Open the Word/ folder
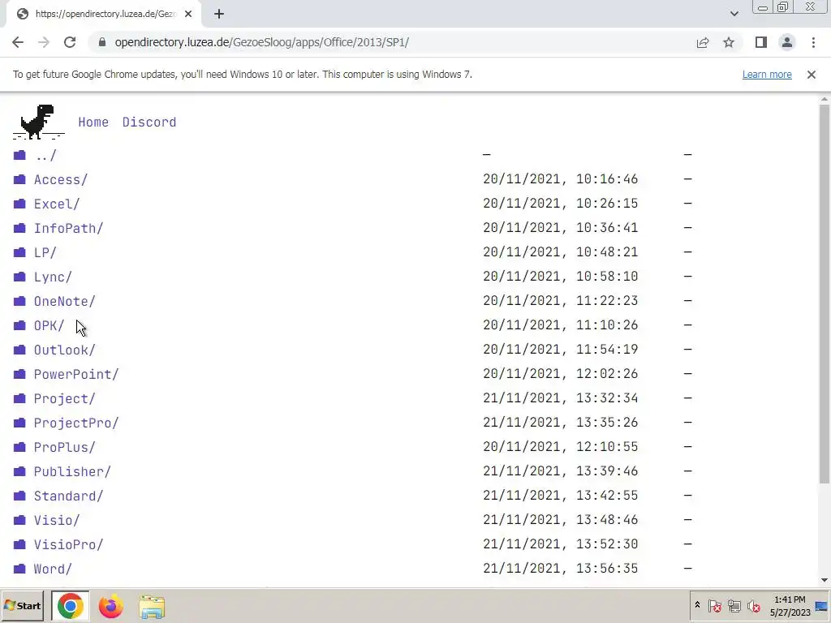This screenshot has height=623, width=831. coord(53,569)
